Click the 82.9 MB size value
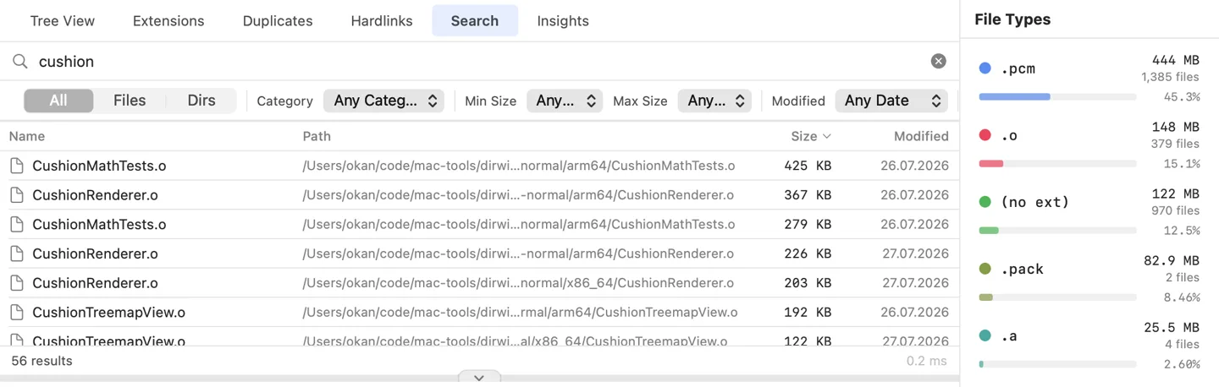 [x=1172, y=260]
